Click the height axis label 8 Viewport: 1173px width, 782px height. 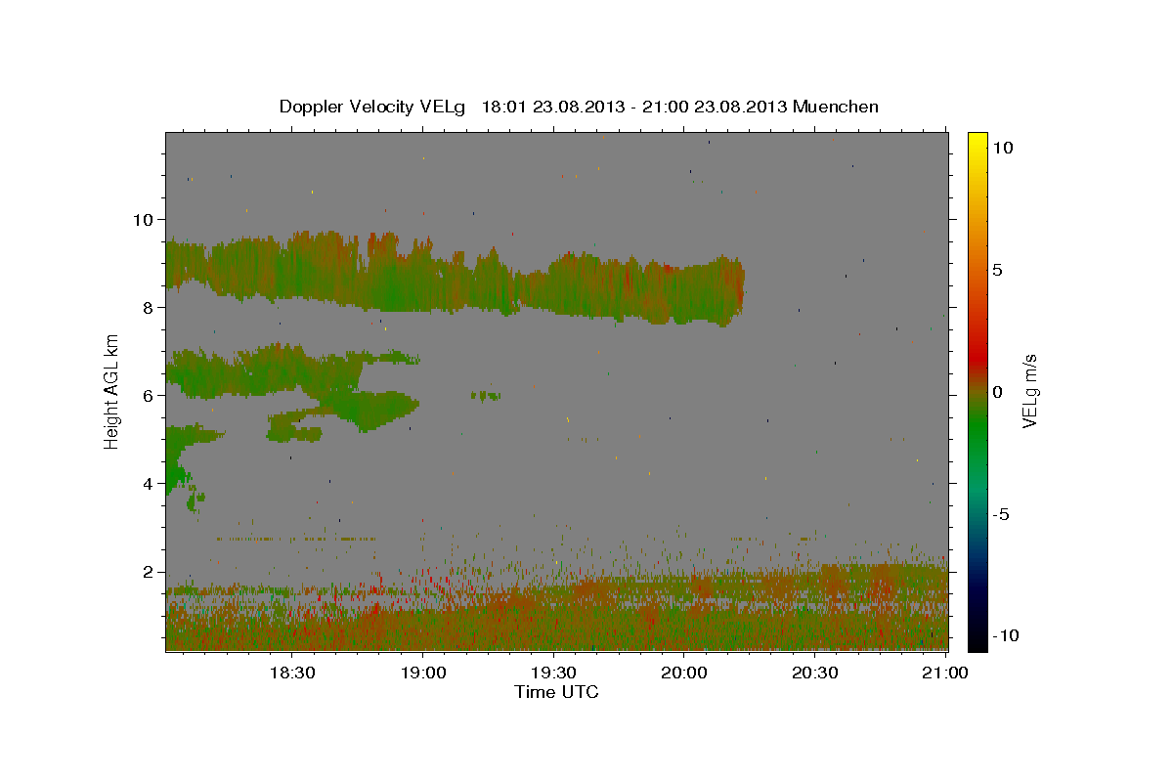148,307
